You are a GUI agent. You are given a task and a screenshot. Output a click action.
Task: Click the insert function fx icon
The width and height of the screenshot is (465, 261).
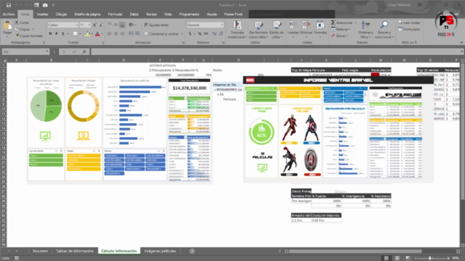[x=84, y=51]
